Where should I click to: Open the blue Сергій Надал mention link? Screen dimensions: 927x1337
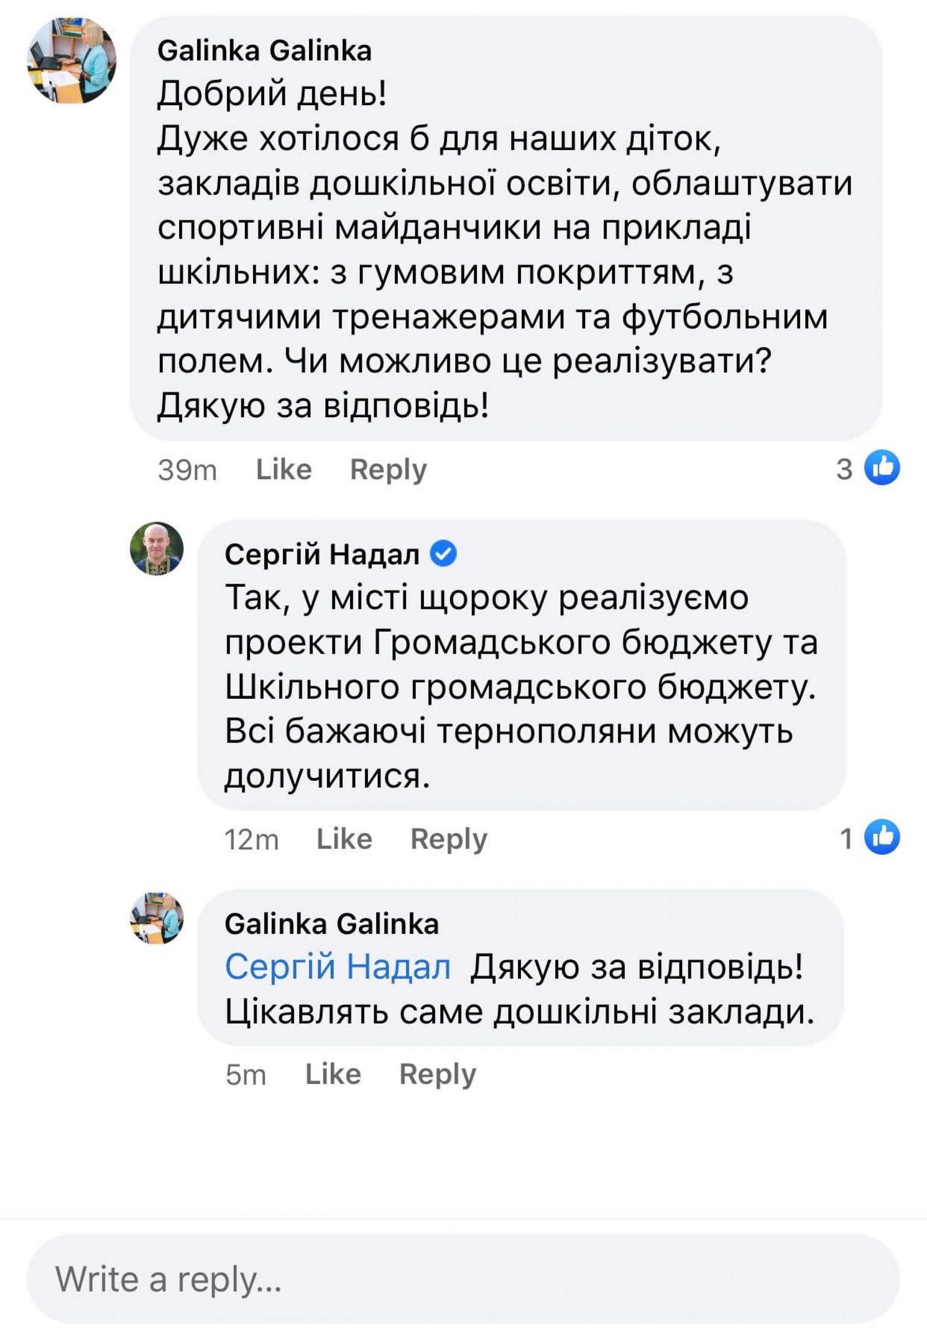pos(337,968)
